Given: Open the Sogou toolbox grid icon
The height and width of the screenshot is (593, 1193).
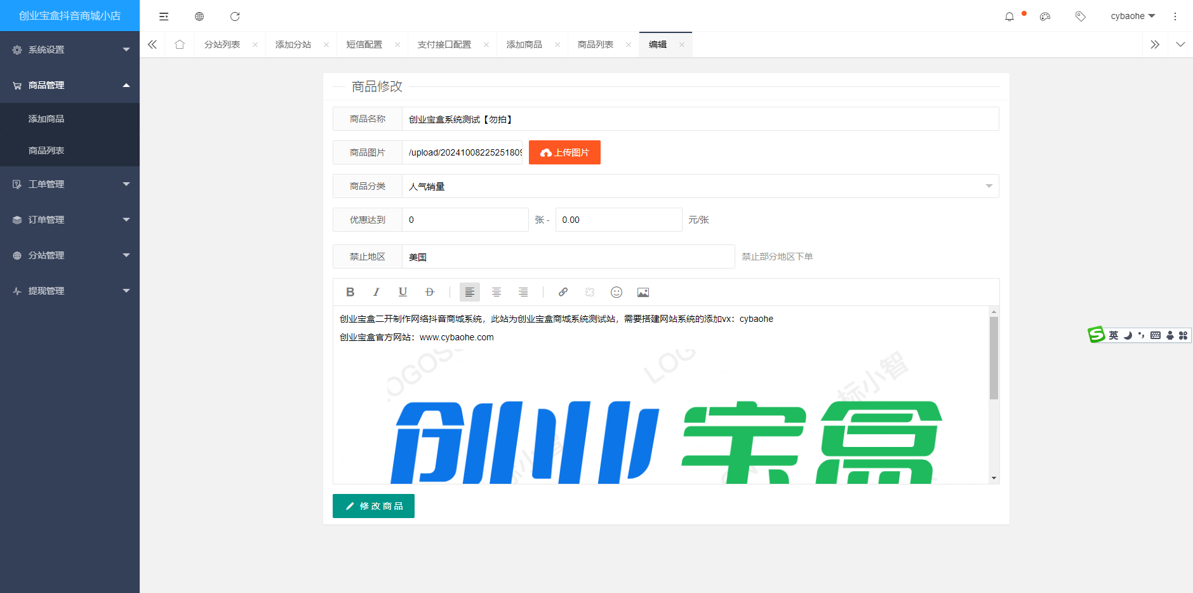Looking at the screenshot, I should point(1183,335).
